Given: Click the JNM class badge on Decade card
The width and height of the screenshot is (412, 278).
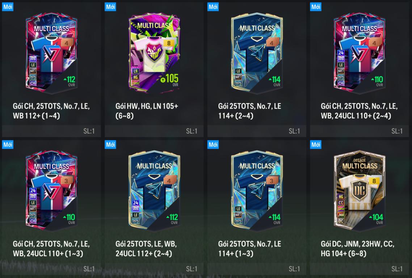Looking at the screenshot, I should (x=341, y=215).
